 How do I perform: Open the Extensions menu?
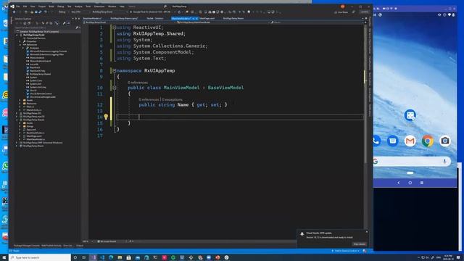click(99, 7)
